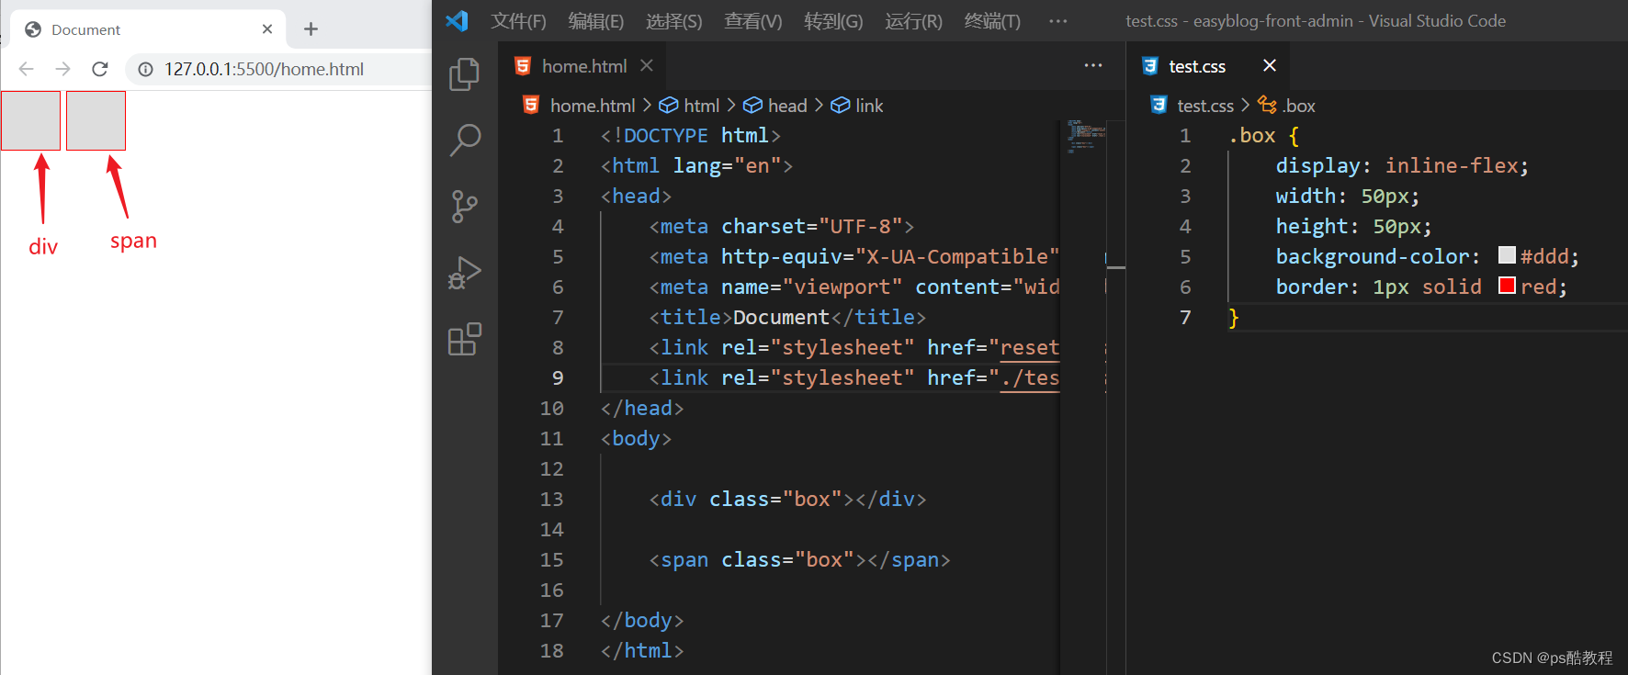Image resolution: width=1628 pixels, height=675 pixels.
Task: Open the 选择(S) menu
Action: point(674,21)
